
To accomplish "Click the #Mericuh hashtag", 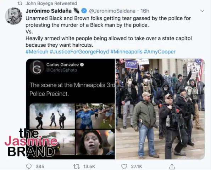I will pyautogui.click(x=37, y=52).
